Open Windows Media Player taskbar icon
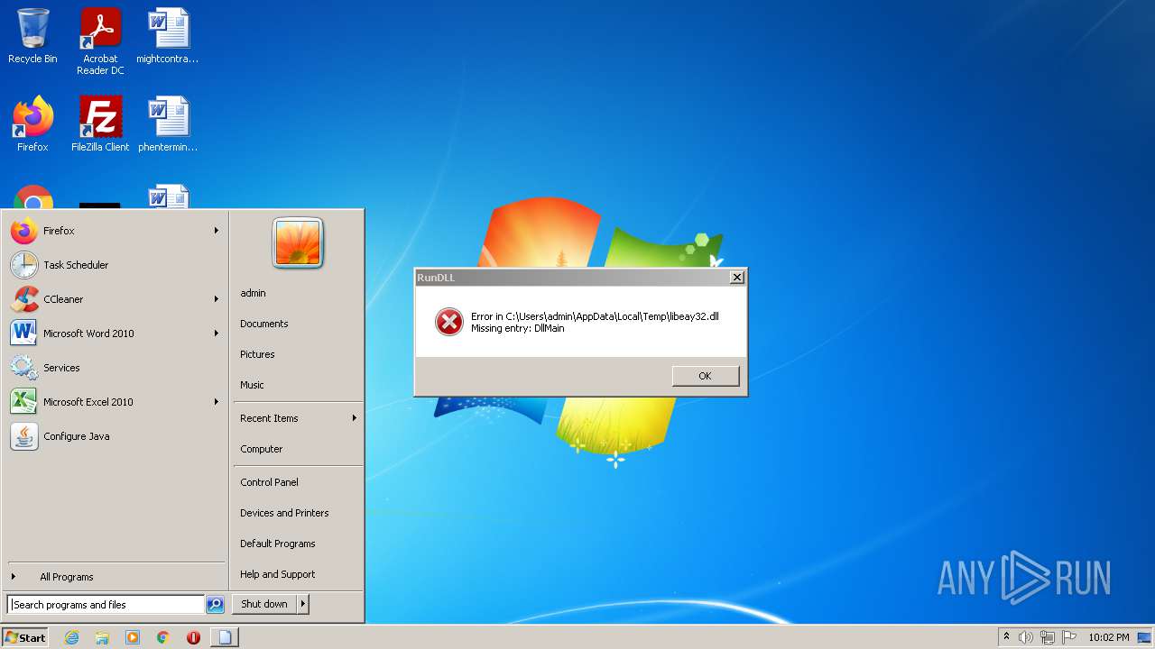Viewport: 1155px width, 649px height. (x=133, y=637)
